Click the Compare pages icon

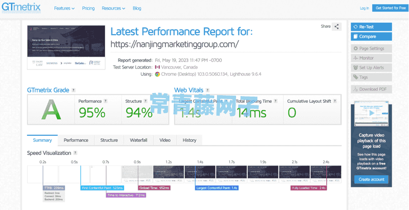[x=355, y=36]
